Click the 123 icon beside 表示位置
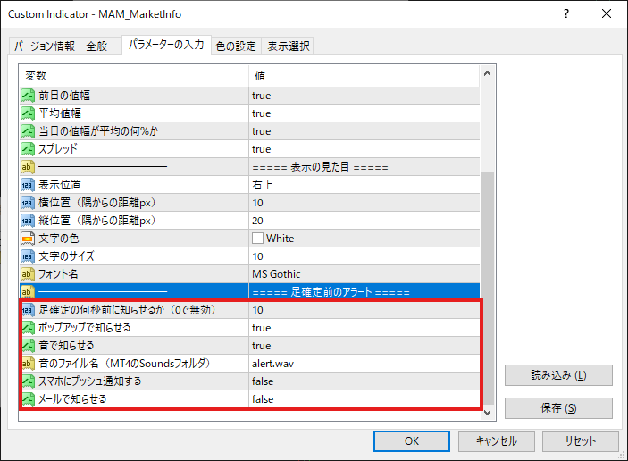The width and height of the screenshot is (628, 461). (28, 185)
